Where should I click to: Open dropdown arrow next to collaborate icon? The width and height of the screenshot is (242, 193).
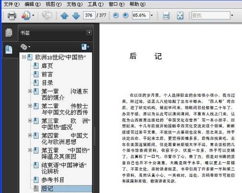pos(33,15)
